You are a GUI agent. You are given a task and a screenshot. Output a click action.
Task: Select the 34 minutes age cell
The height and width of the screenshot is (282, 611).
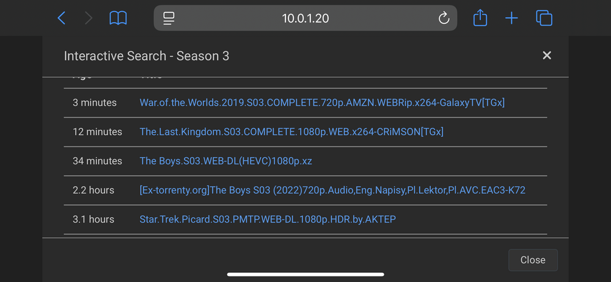click(x=97, y=161)
